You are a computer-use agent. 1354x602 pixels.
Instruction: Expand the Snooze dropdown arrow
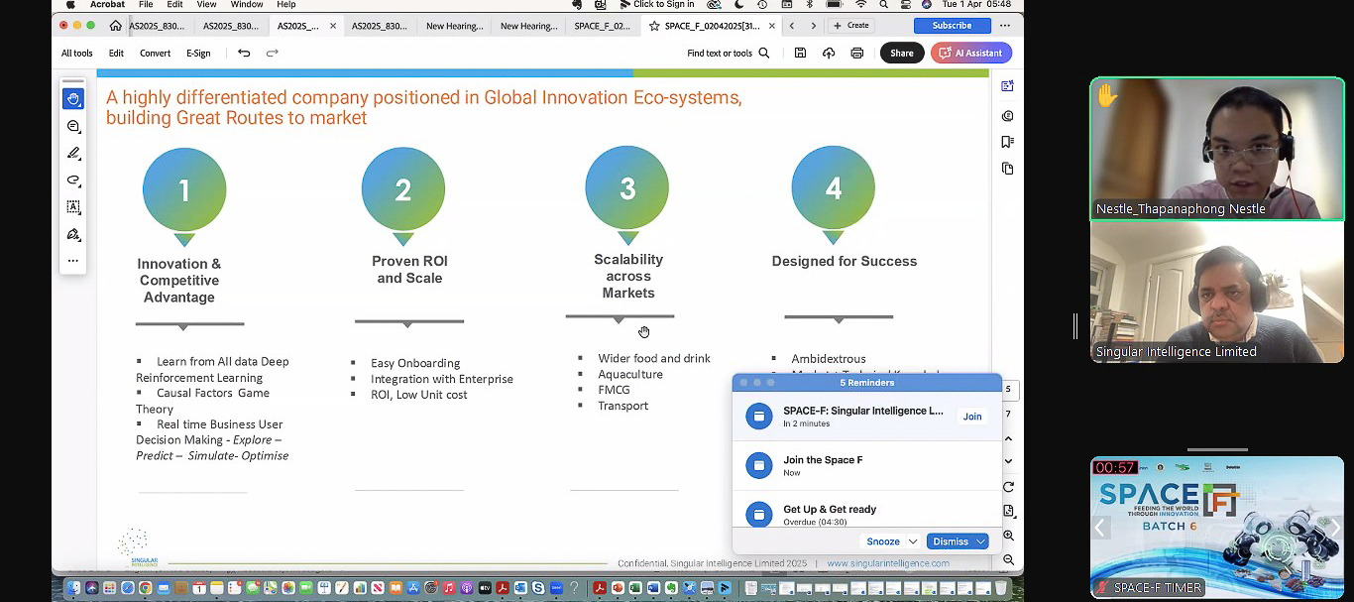pos(913,542)
